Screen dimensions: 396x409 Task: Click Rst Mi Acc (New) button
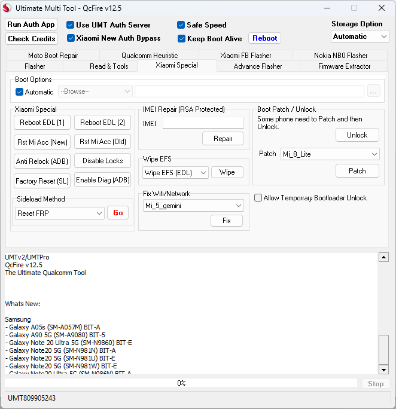point(42,142)
